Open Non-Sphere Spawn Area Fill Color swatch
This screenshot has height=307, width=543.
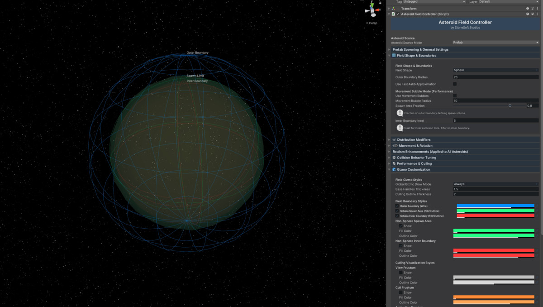(494, 231)
